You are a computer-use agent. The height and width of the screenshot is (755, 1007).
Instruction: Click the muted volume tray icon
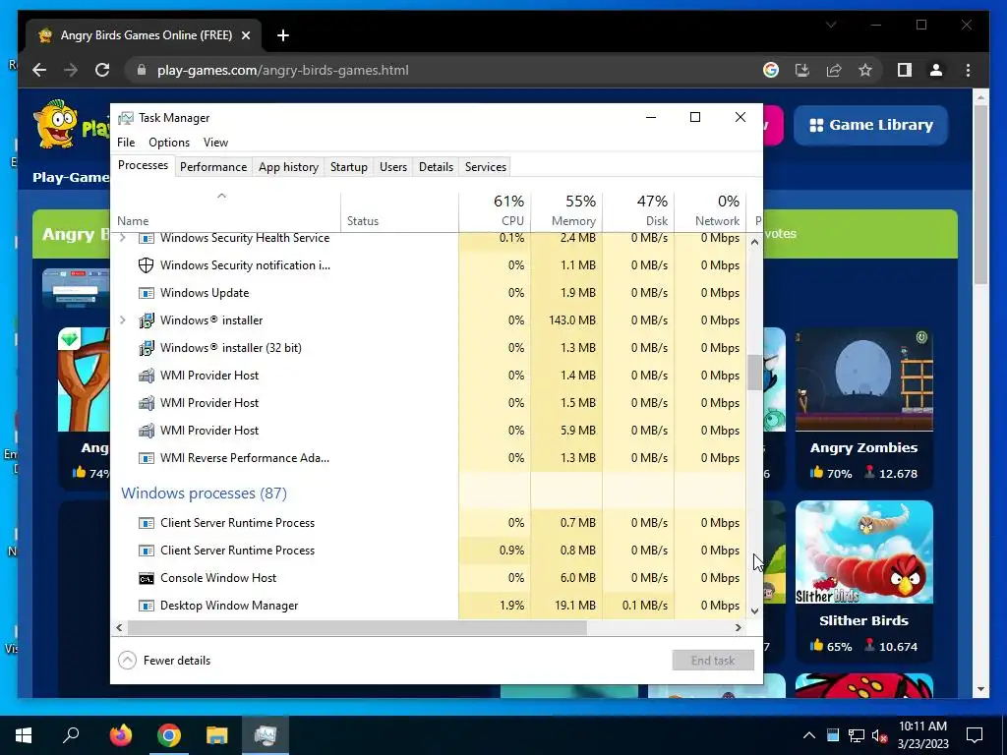tap(880, 735)
